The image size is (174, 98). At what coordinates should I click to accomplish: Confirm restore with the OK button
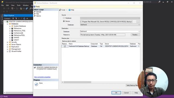click(x=116, y=93)
